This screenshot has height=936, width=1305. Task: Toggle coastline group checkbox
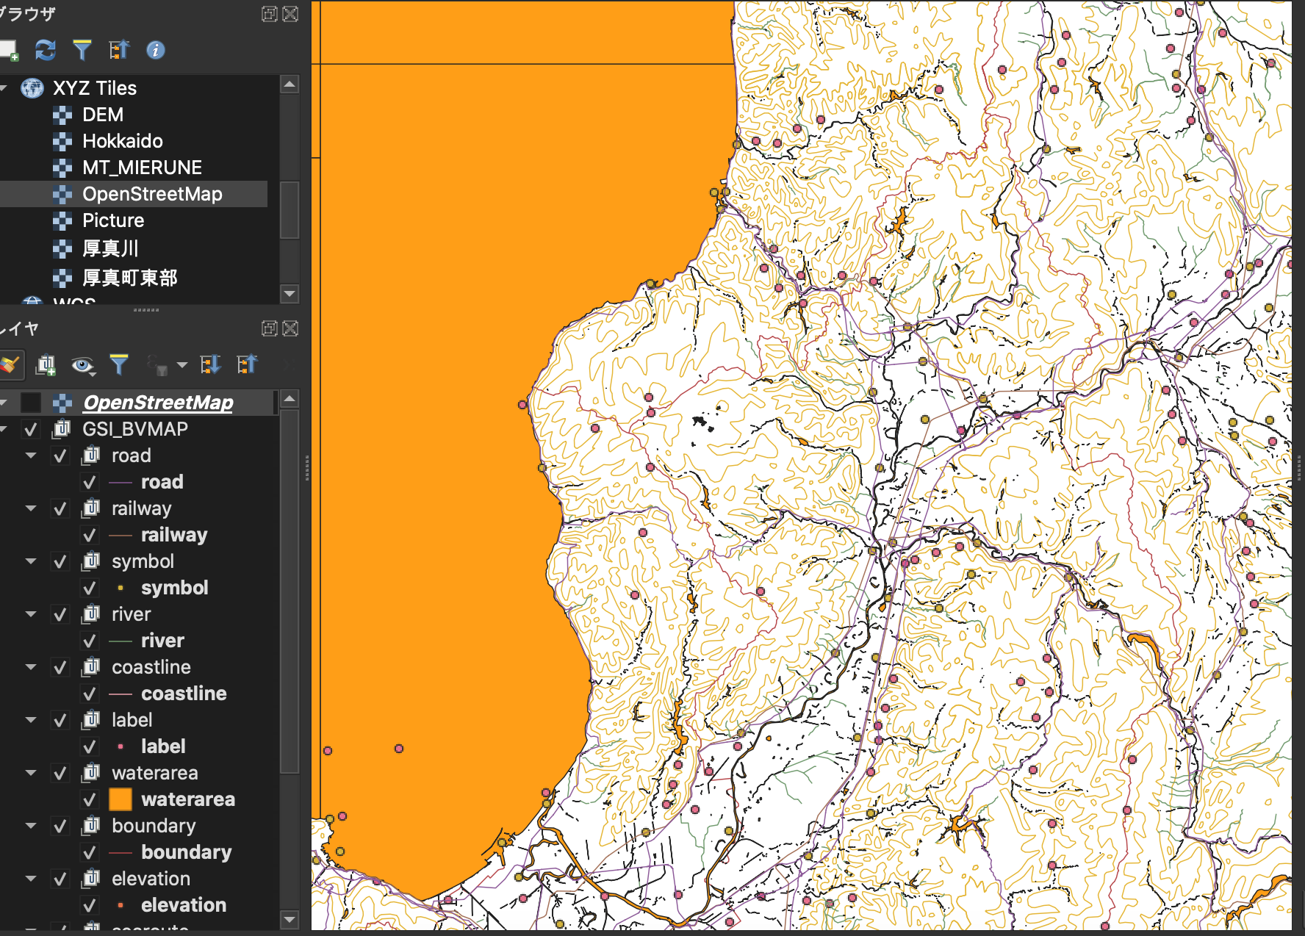click(60, 667)
